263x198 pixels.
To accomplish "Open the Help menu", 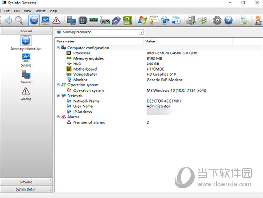I will pos(54,11).
